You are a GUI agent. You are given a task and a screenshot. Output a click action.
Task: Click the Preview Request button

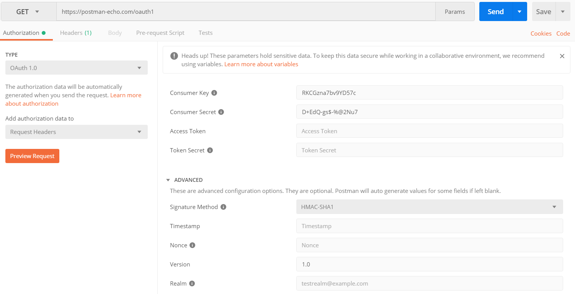coord(32,156)
